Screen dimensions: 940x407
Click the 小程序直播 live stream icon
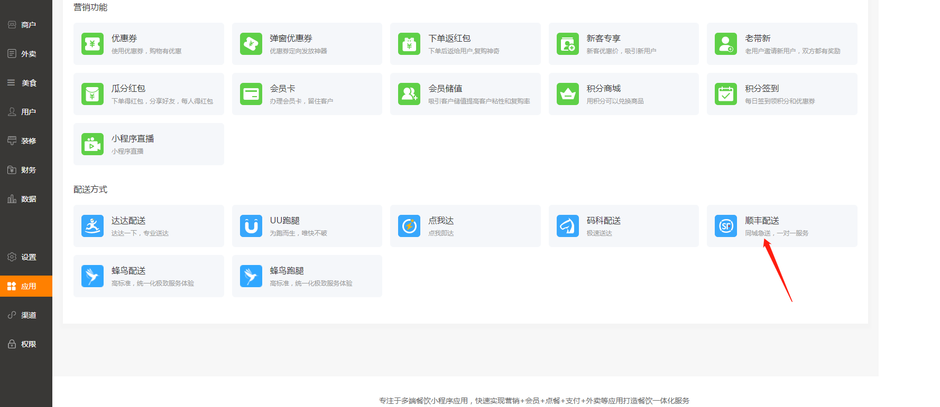[x=93, y=144]
